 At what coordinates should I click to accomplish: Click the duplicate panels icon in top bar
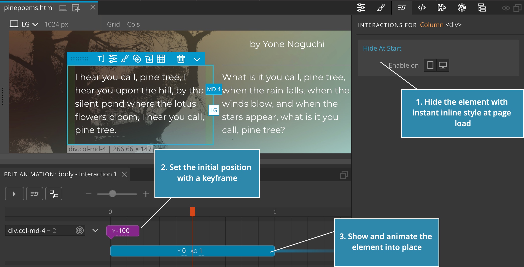517,8
